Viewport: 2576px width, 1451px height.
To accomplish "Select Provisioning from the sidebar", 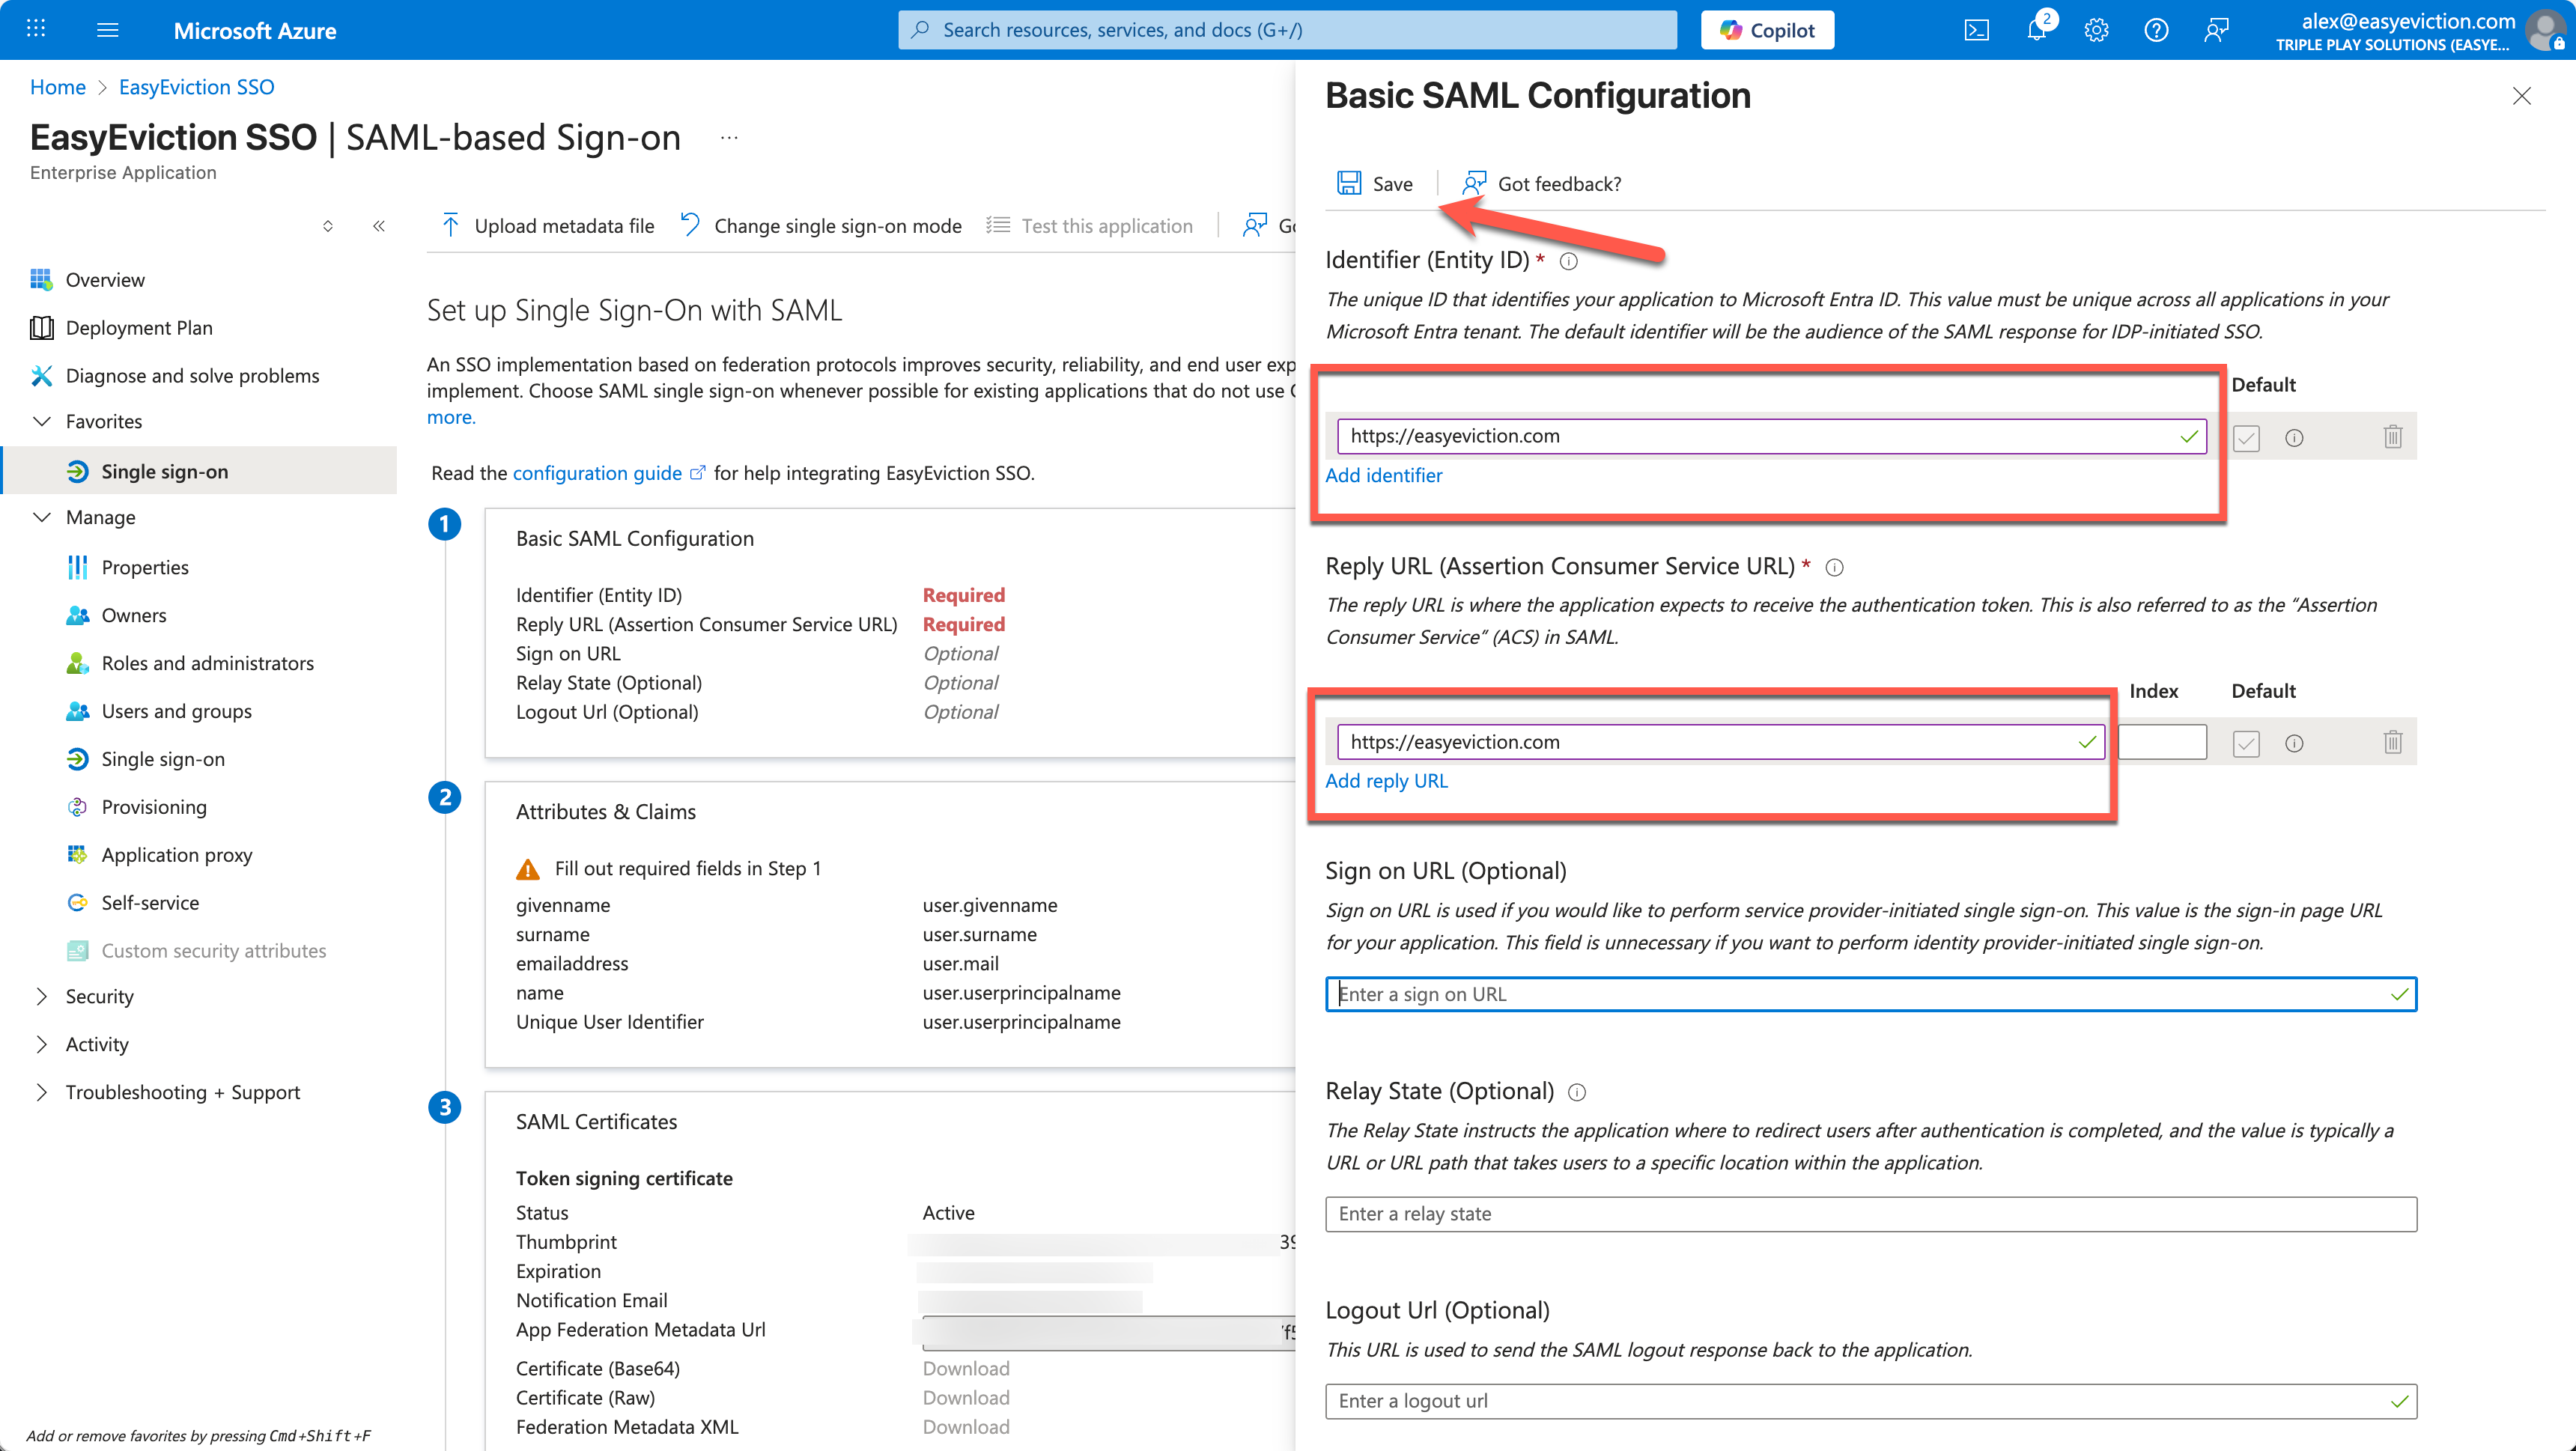I will tap(154, 807).
